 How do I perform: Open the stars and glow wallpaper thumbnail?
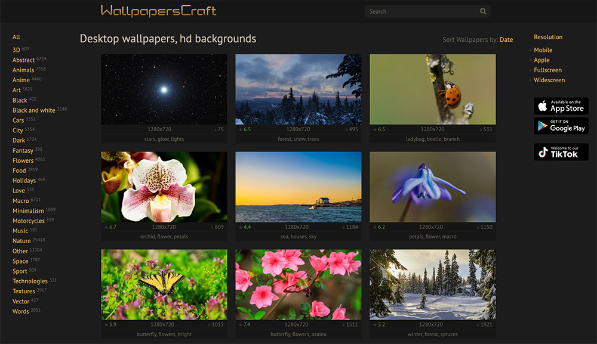tap(164, 89)
